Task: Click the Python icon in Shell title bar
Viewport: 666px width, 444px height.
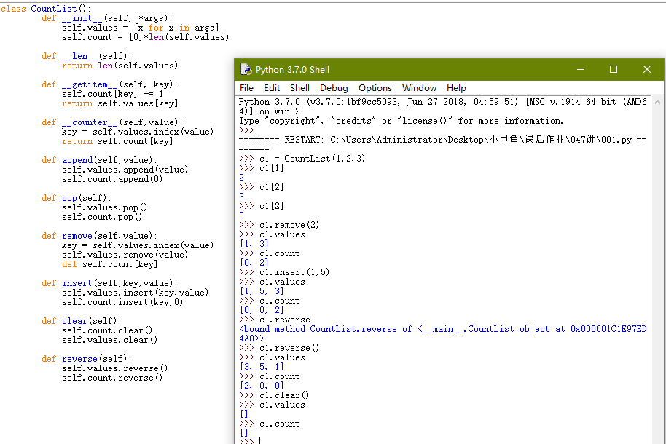Action: click(x=246, y=70)
